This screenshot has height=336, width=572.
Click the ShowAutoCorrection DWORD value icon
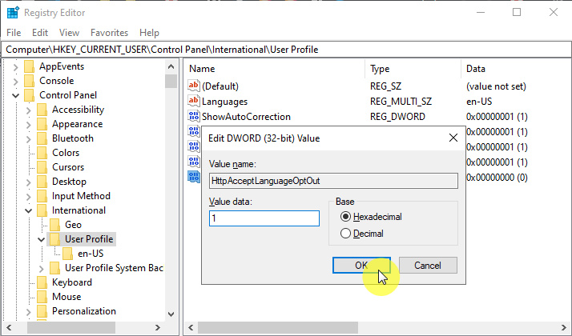click(x=193, y=117)
